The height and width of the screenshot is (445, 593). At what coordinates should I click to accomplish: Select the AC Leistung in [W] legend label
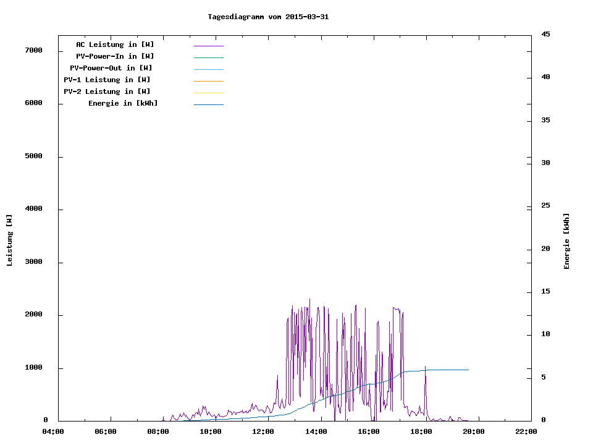[115, 44]
